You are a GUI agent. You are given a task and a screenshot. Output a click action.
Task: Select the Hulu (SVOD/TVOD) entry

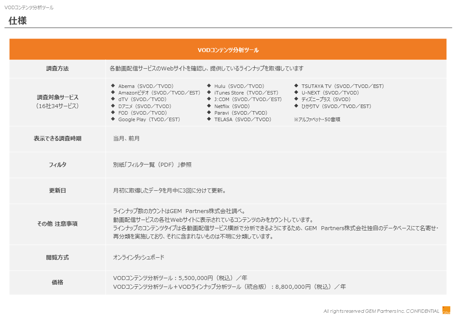tap(239, 86)
